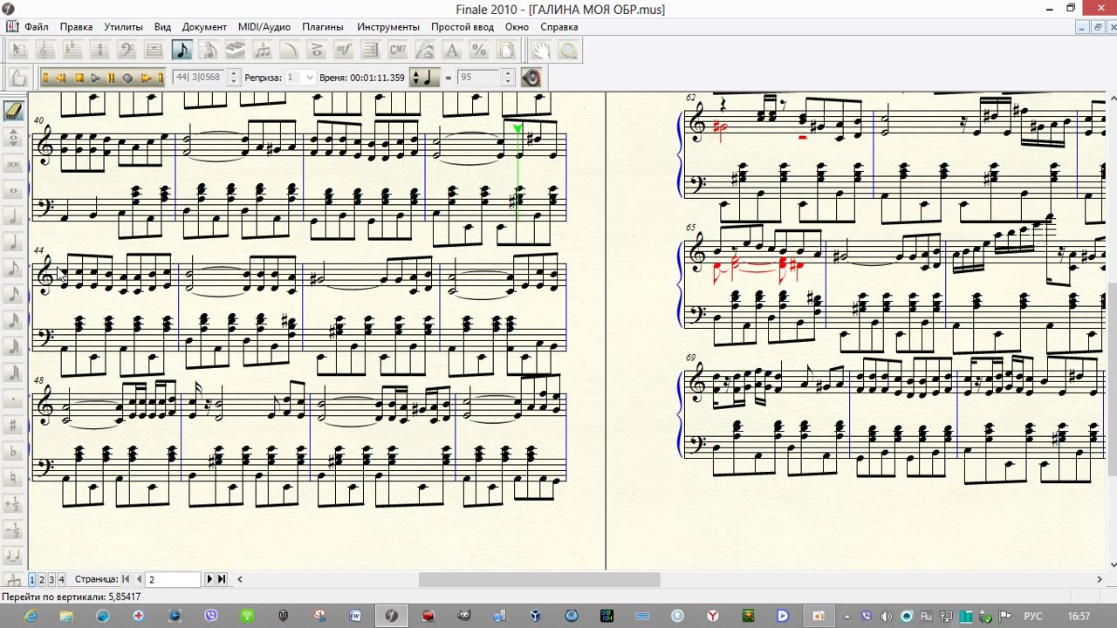This screenshot has width=1117, height=628.
Task: Switch to layer 4
Action: [x=61, y=579]
